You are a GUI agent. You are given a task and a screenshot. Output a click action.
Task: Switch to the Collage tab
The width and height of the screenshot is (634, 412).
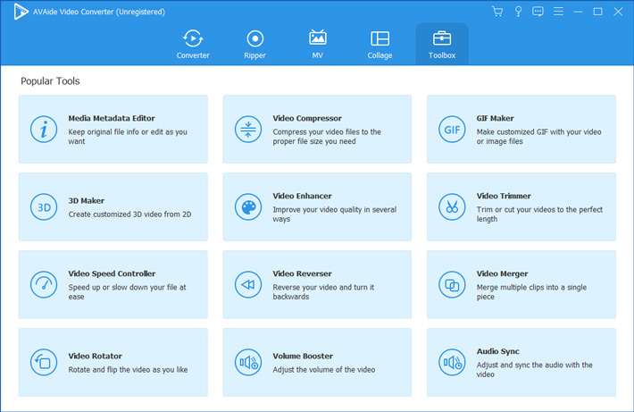380,44
